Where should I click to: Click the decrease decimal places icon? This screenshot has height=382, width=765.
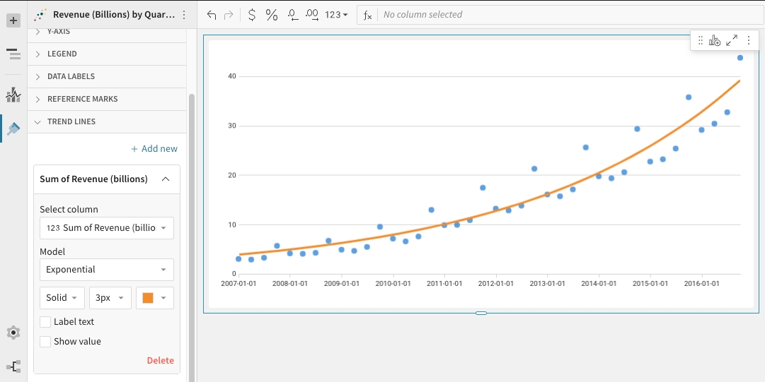[293, 15]
